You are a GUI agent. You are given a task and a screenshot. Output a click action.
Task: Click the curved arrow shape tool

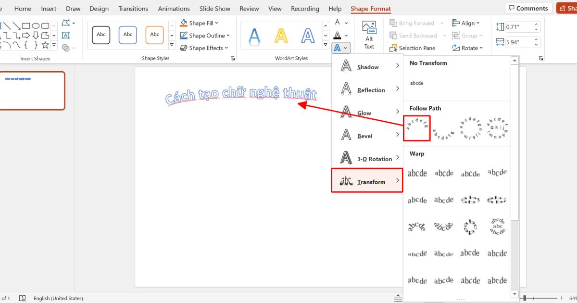(x=7, y=44)
